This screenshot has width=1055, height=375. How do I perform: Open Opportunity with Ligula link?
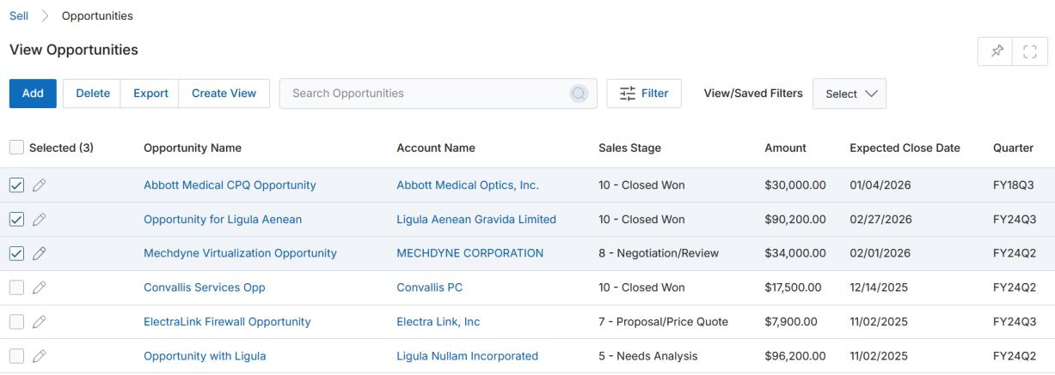point(205,356)
